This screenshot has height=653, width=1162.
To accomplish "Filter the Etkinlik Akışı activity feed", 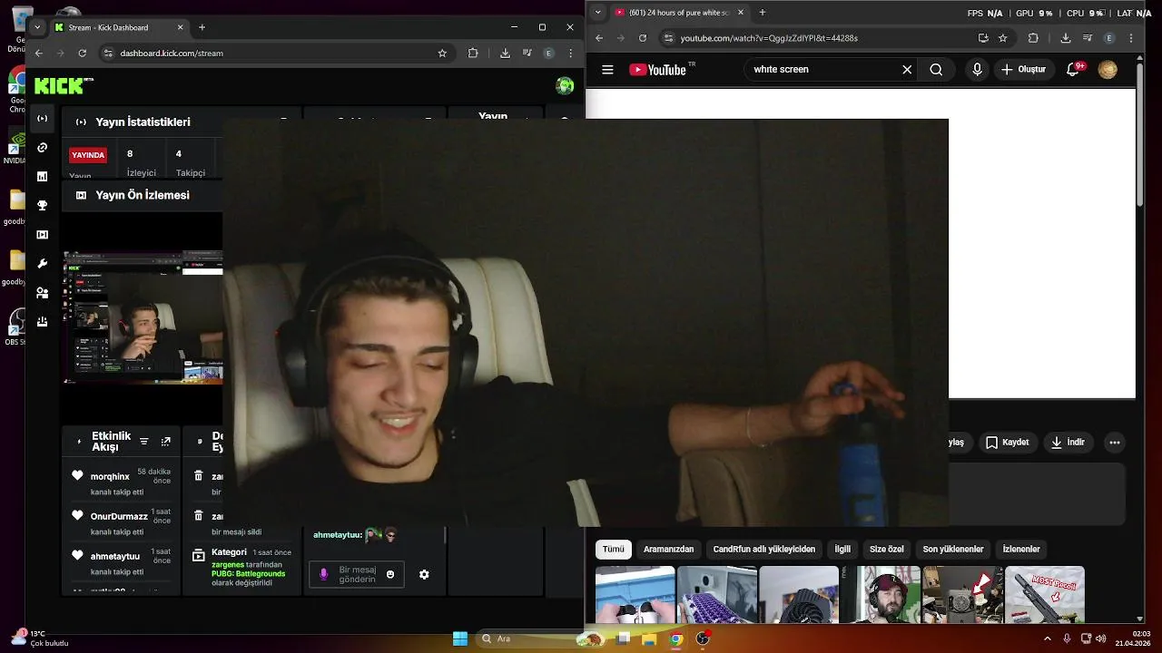I will (143, 442).
